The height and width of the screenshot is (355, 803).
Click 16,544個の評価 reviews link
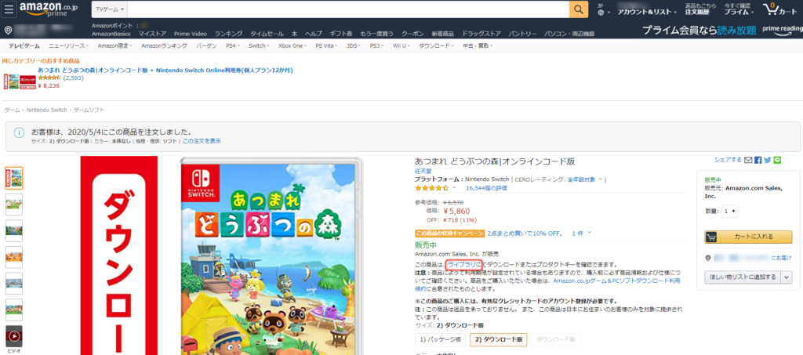click(x=486, y=188)
